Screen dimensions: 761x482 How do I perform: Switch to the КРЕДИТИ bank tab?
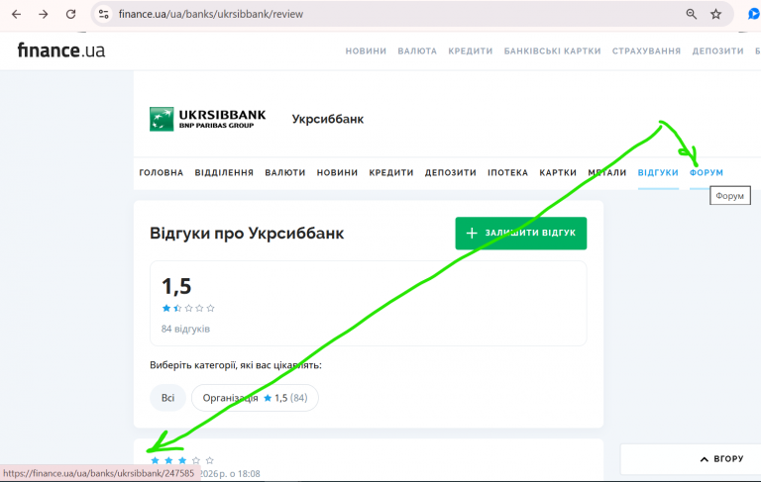[x=391, y=172]
